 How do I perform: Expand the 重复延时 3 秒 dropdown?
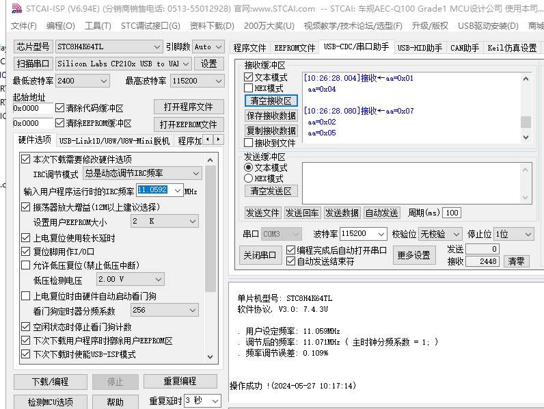tap(215, 401)
